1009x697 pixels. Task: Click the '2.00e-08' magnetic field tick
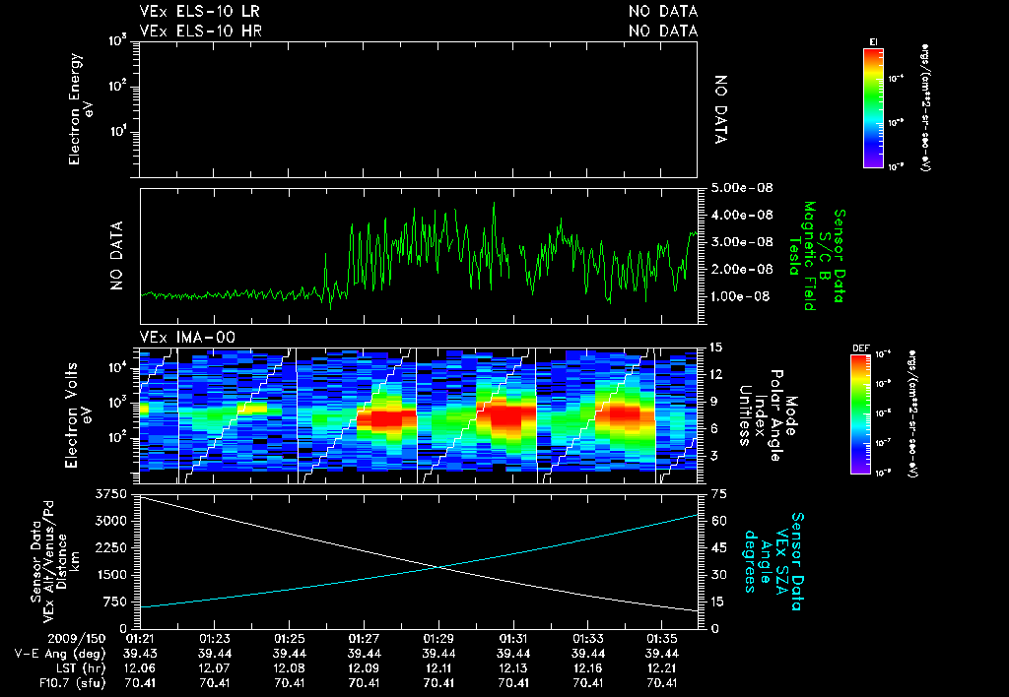pos(742,269)
